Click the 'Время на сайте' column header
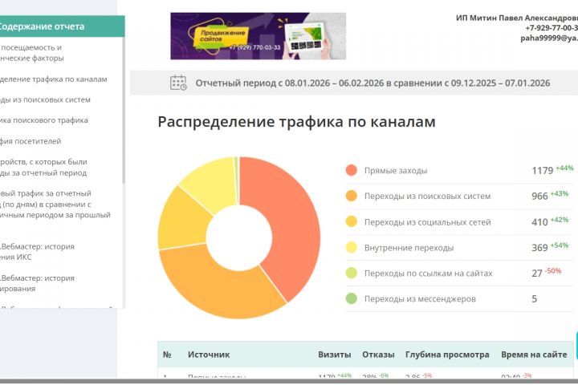The image size is (578, 385). point(534,355)
